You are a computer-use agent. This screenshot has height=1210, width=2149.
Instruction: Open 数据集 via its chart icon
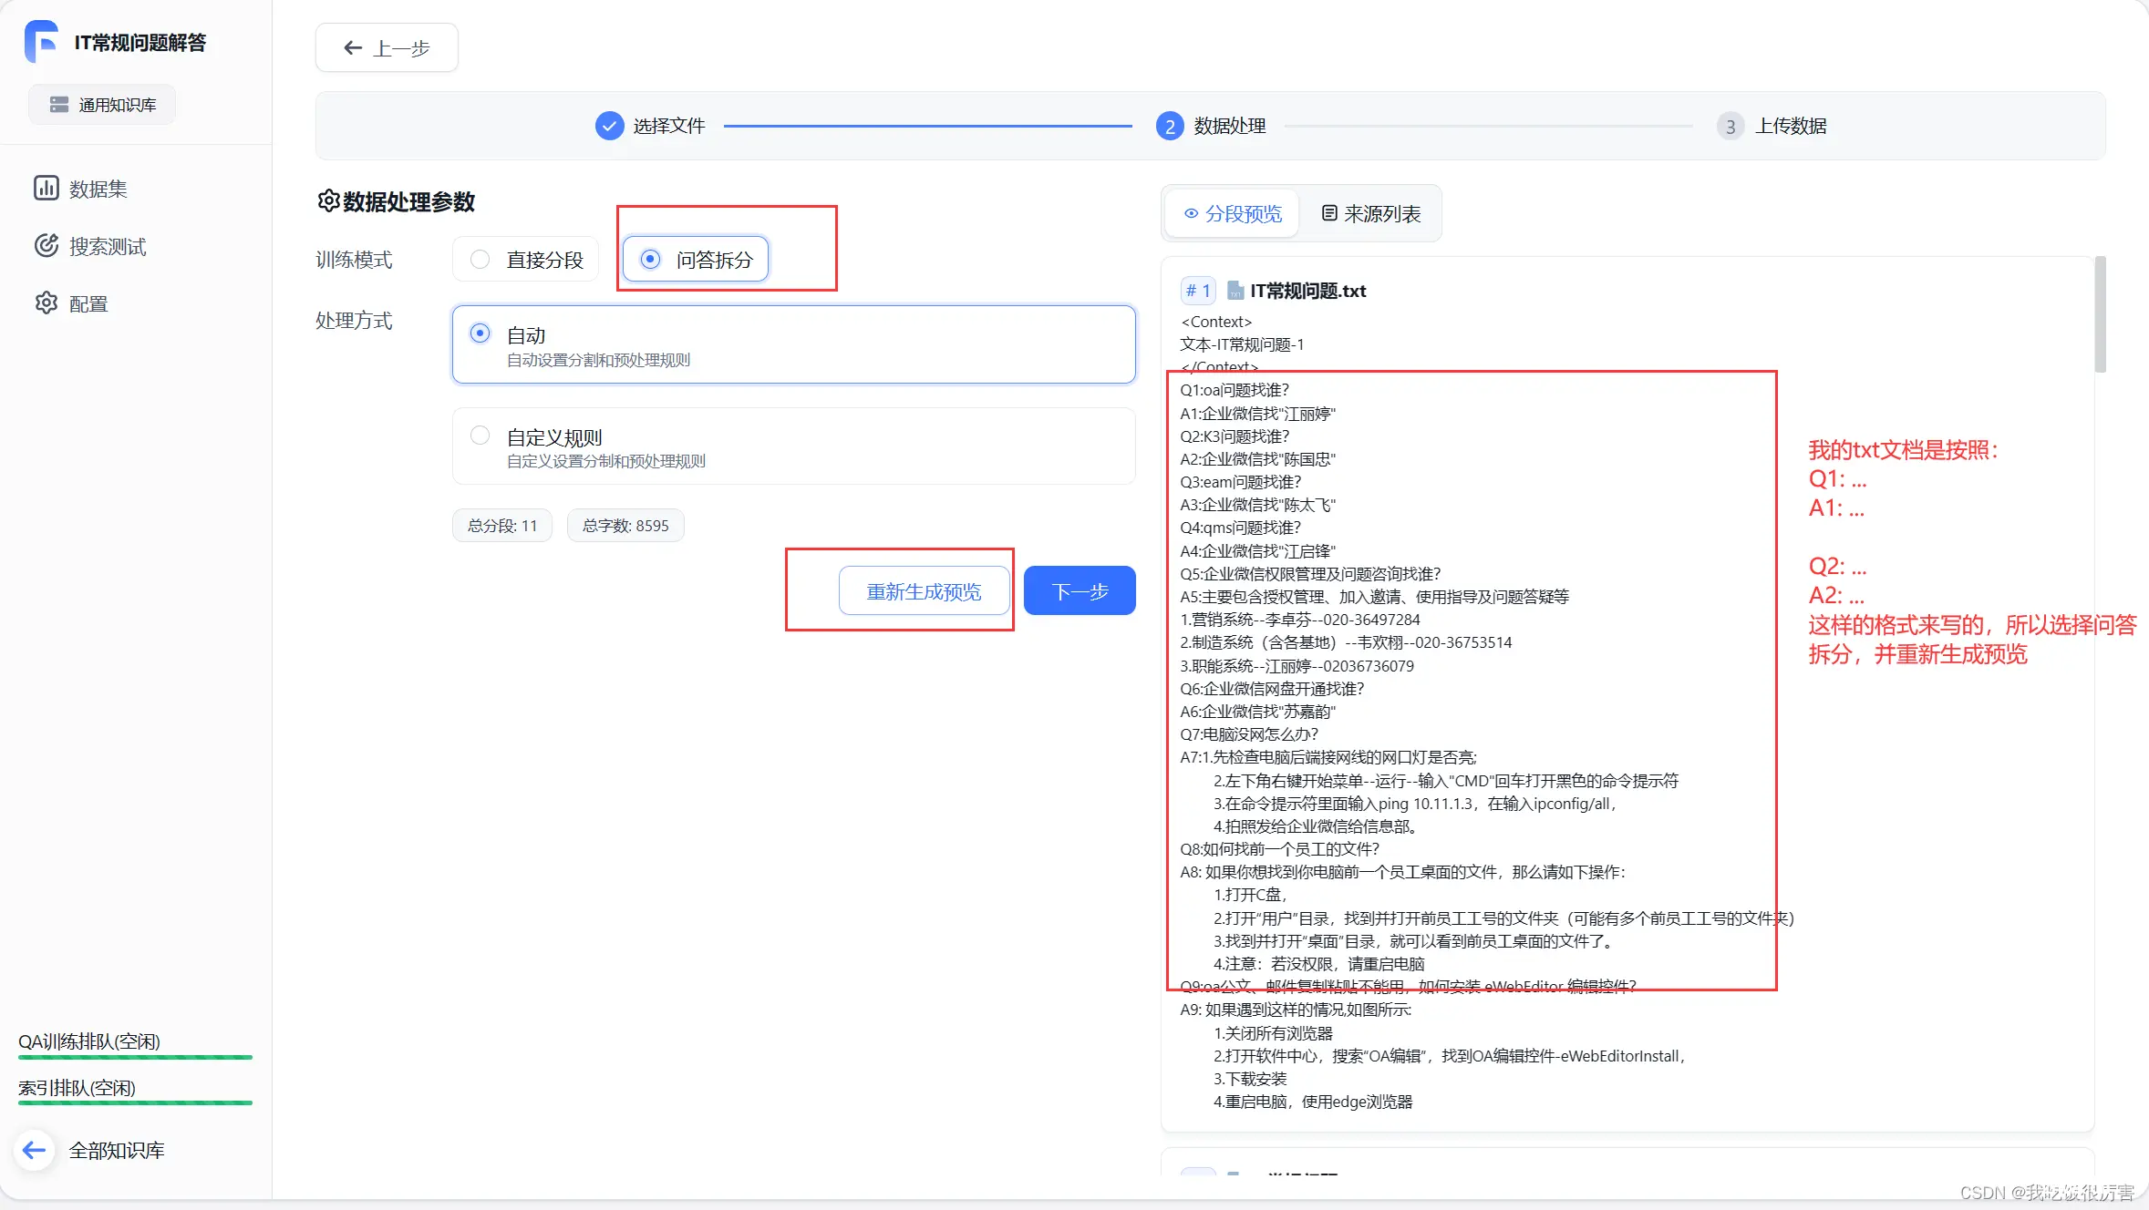46,188
